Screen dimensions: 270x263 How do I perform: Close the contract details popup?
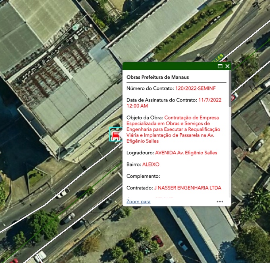[x=227, y=66]
